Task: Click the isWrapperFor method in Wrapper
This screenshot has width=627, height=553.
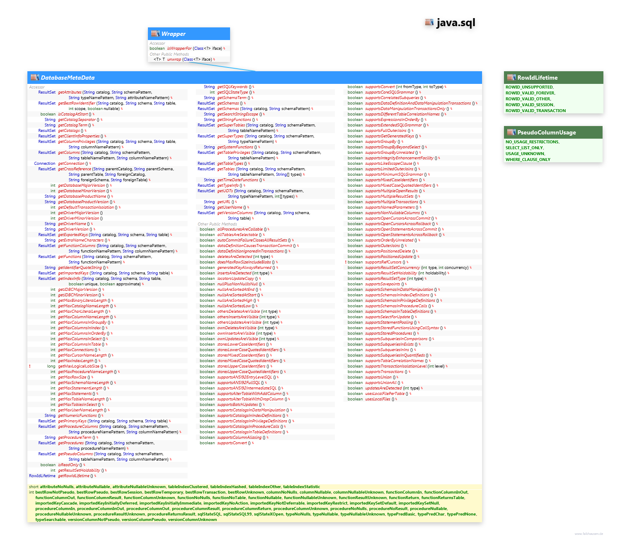Action: tap(179, 48)
